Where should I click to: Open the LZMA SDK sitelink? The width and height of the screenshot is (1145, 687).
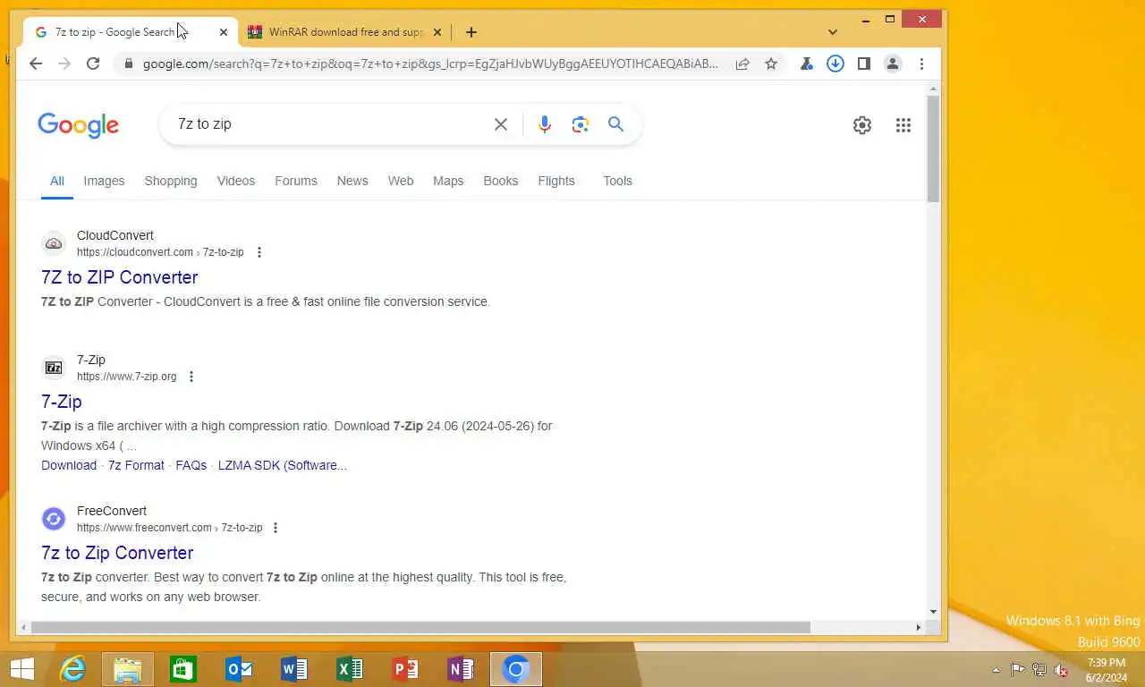(283, 465)
